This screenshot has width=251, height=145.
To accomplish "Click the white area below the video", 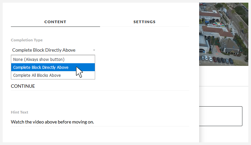I will 224,76.
